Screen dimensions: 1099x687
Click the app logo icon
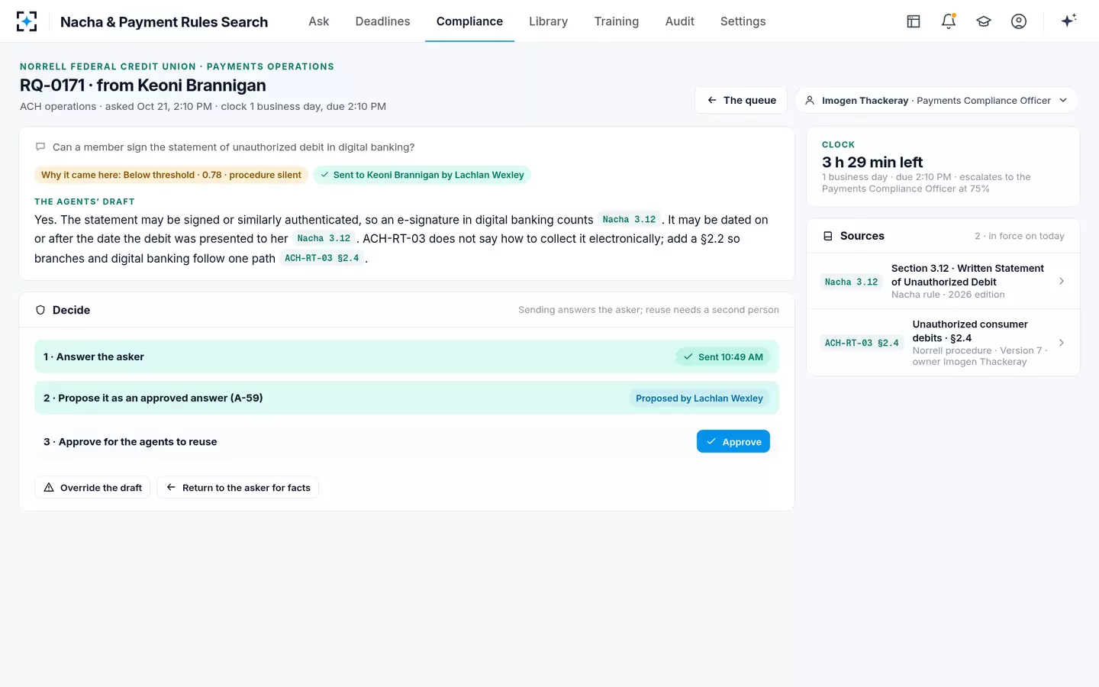coord(27,21)
